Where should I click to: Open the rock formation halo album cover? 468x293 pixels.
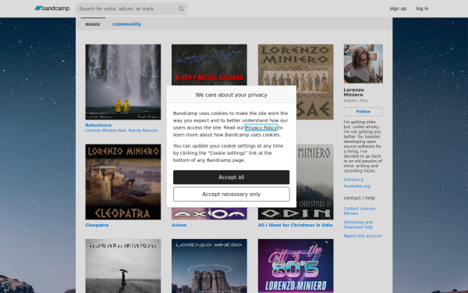(x=209, y=266)
